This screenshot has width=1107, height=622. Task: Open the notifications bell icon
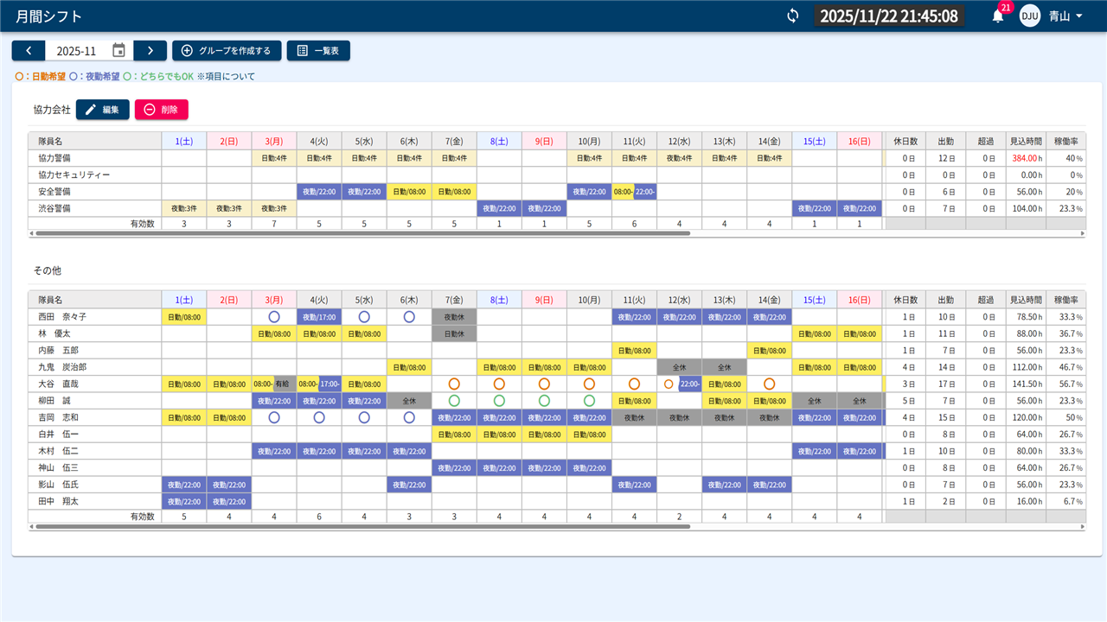click(998, 16)
